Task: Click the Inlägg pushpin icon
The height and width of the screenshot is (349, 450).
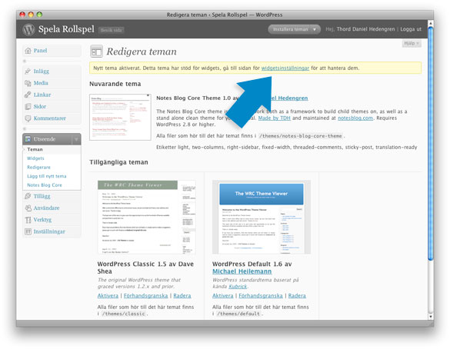Action: coord(28,71)
